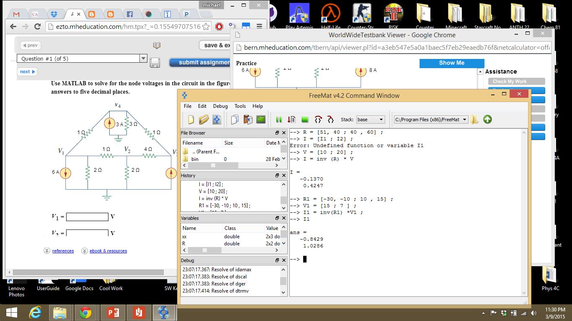The width and height of the screenshot is (572, 321).
Task: Click the open book icon on ezto page
Action: [x=157, y=45]
